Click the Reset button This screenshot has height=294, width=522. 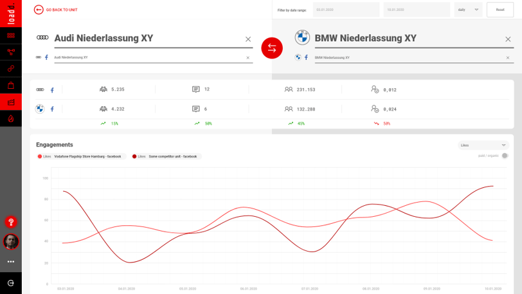click(500, 10)
